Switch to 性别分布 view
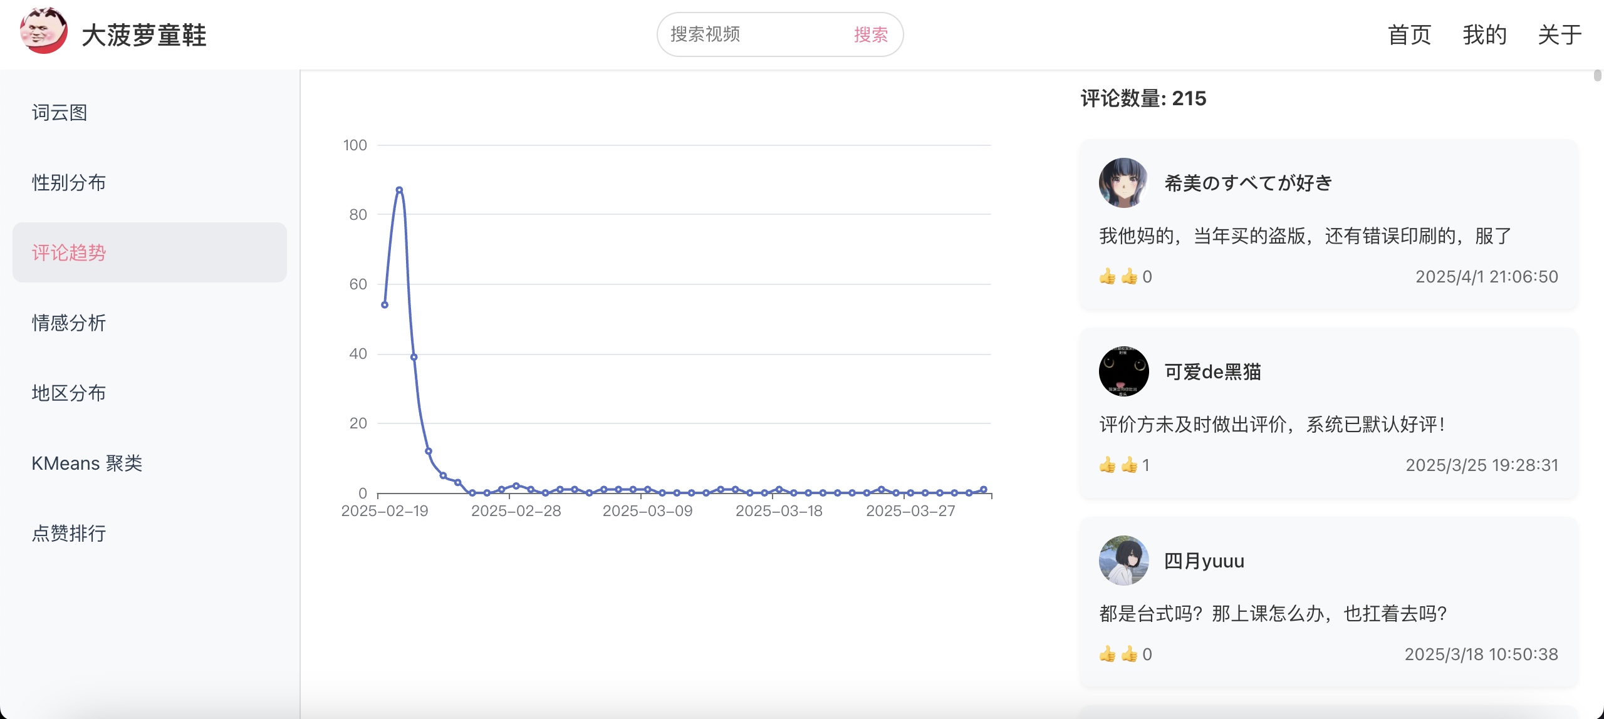 click(69, 183)
